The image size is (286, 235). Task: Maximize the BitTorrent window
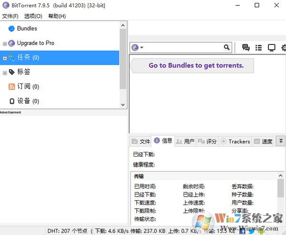(257, 5)
